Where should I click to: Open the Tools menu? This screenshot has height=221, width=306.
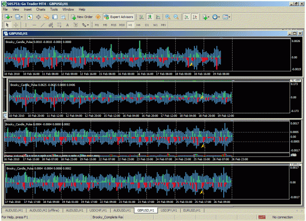(54, 9)
